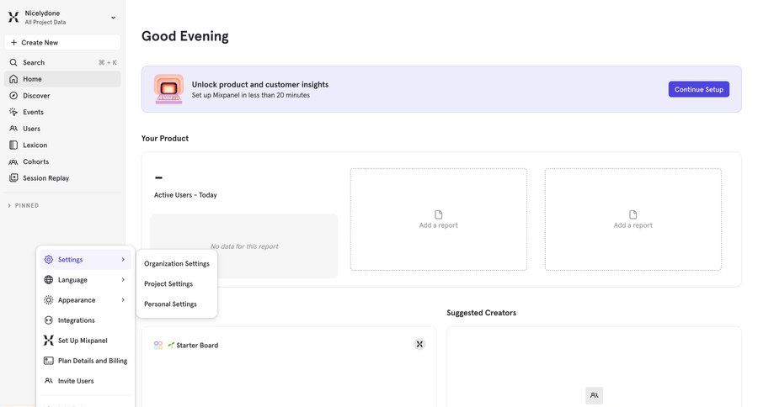
Task: Expand the Language submenu arrow
Action: point(123,279)
